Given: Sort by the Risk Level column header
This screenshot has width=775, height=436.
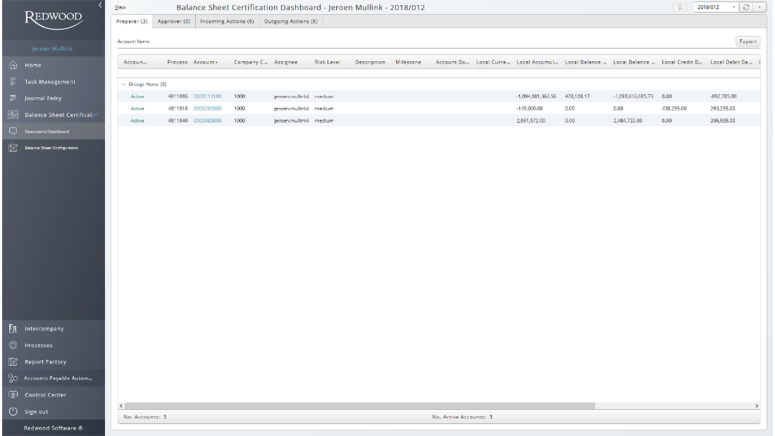Looking at the screenshot, I should 328,62.
